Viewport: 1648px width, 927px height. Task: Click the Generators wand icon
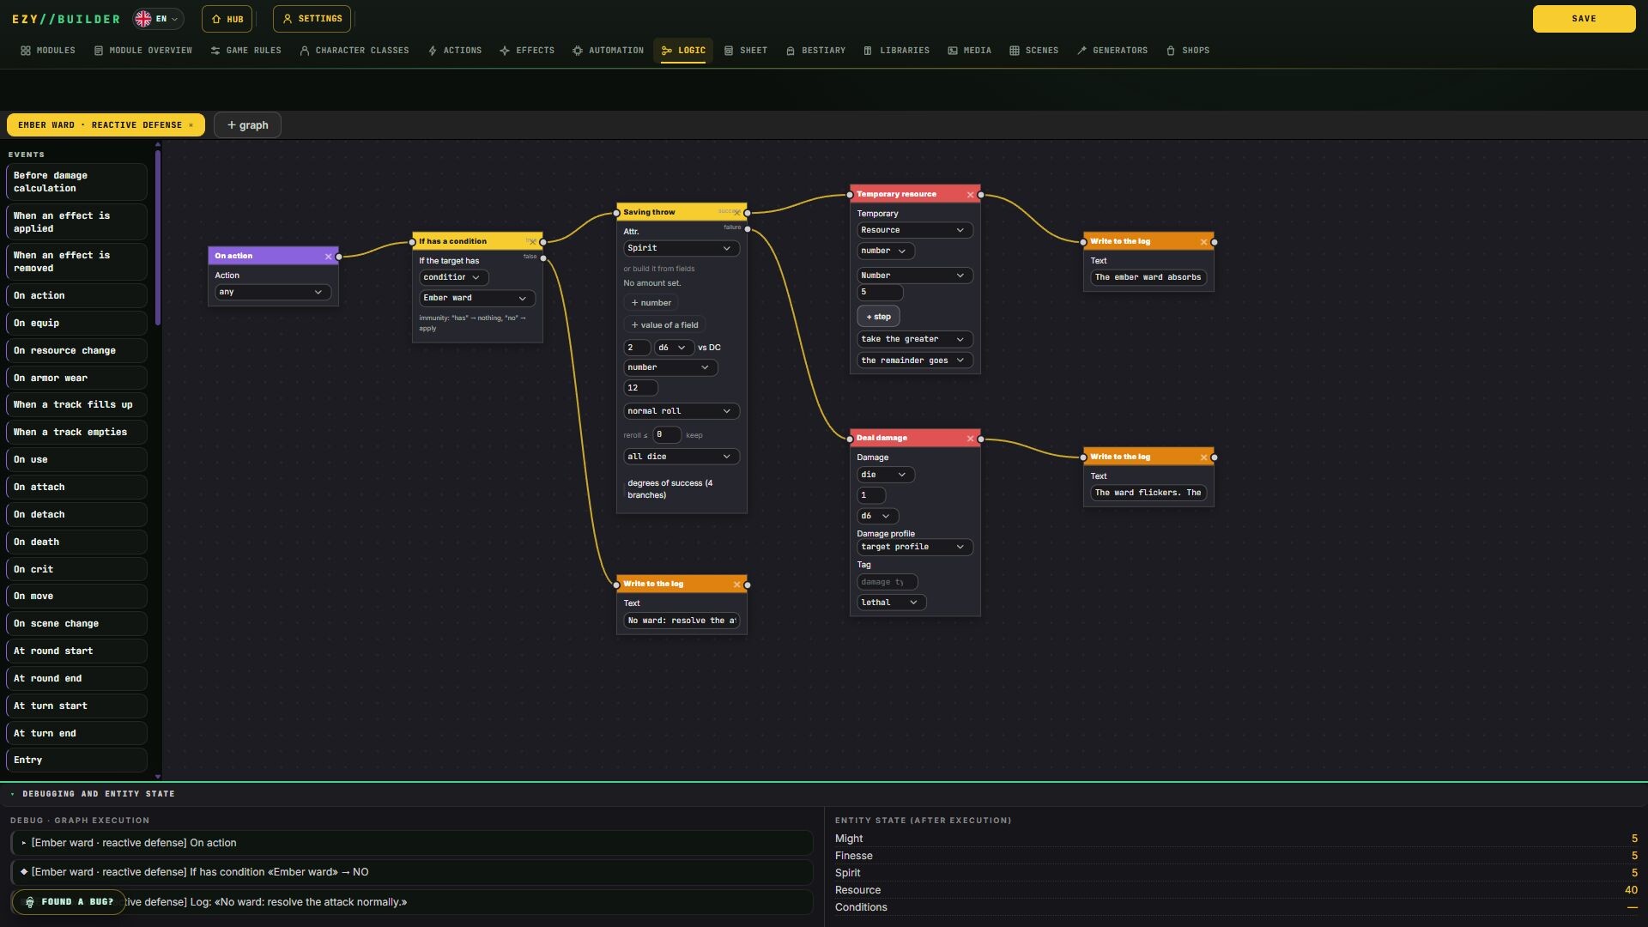point(1081,51)
